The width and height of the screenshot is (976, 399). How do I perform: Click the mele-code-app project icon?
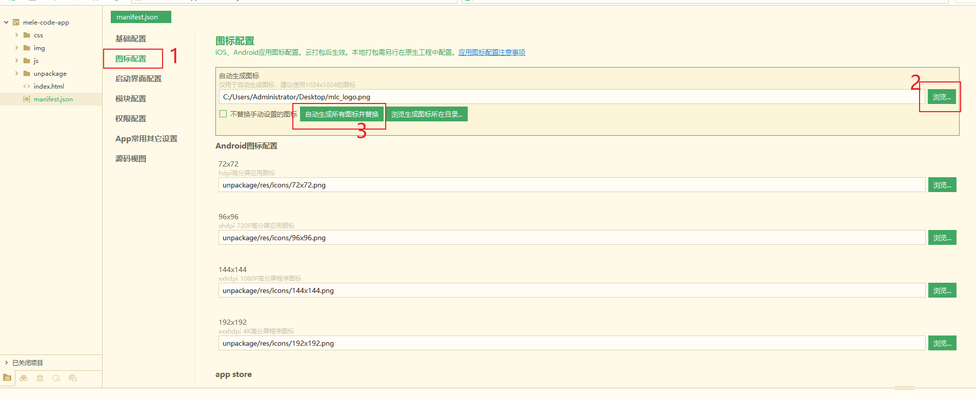[16, 23]
